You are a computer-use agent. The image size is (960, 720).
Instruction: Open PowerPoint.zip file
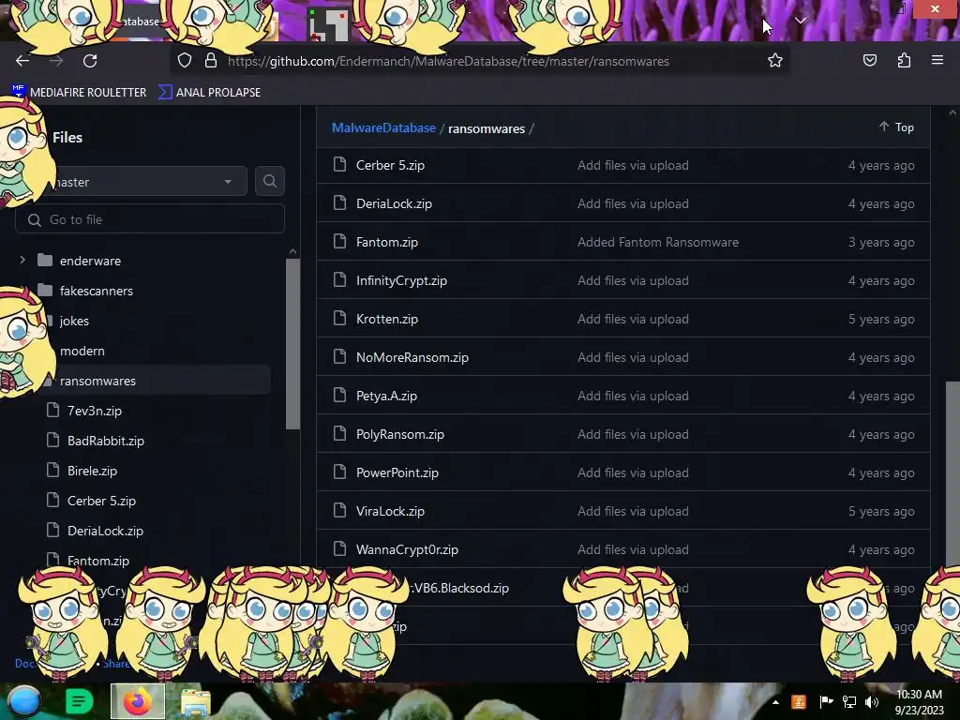(x=397, y=472)
